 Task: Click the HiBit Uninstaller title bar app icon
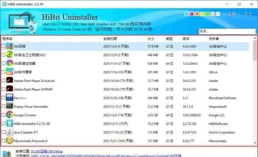tap(4, 4)
